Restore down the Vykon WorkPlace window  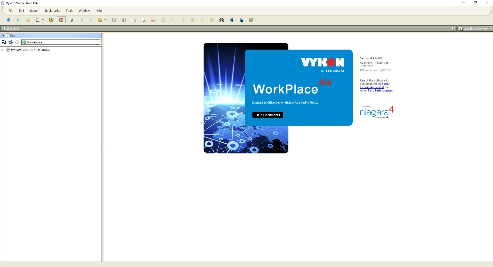[475, 3]
